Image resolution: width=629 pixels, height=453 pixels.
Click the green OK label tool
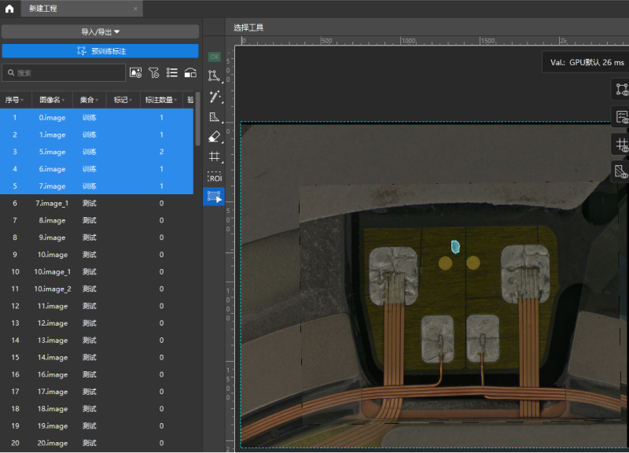click(214, 57)
